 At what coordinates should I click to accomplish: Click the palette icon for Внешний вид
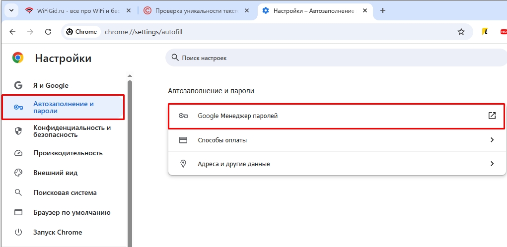pos(18,173)
